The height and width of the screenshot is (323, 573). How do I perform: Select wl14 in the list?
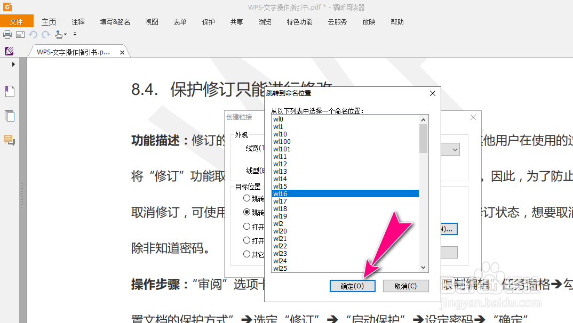345,179
